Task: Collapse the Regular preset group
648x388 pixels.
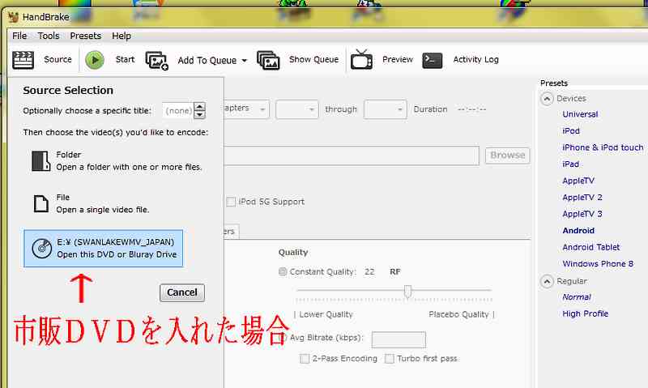Action: (x=547, y=281)
